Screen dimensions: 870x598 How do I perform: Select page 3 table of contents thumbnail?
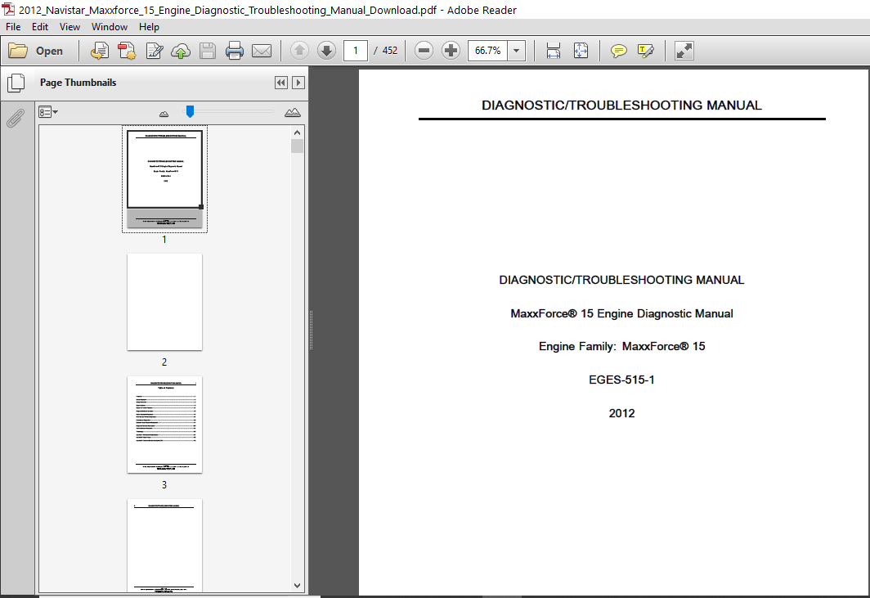[x=165, y=425]
